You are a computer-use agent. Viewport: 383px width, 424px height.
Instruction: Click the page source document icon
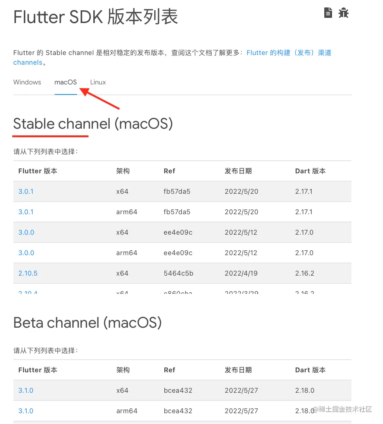pyautogui.click(x=328, y=13)
